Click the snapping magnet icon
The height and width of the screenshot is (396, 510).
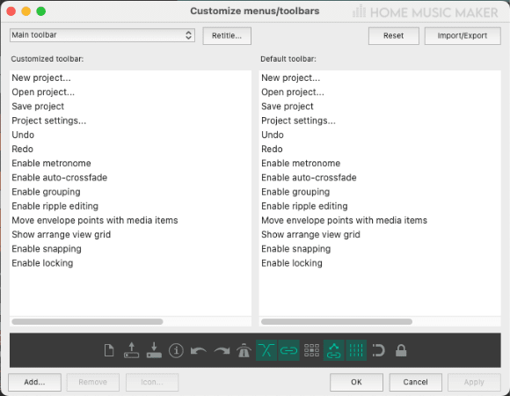(x=379, y=350)
